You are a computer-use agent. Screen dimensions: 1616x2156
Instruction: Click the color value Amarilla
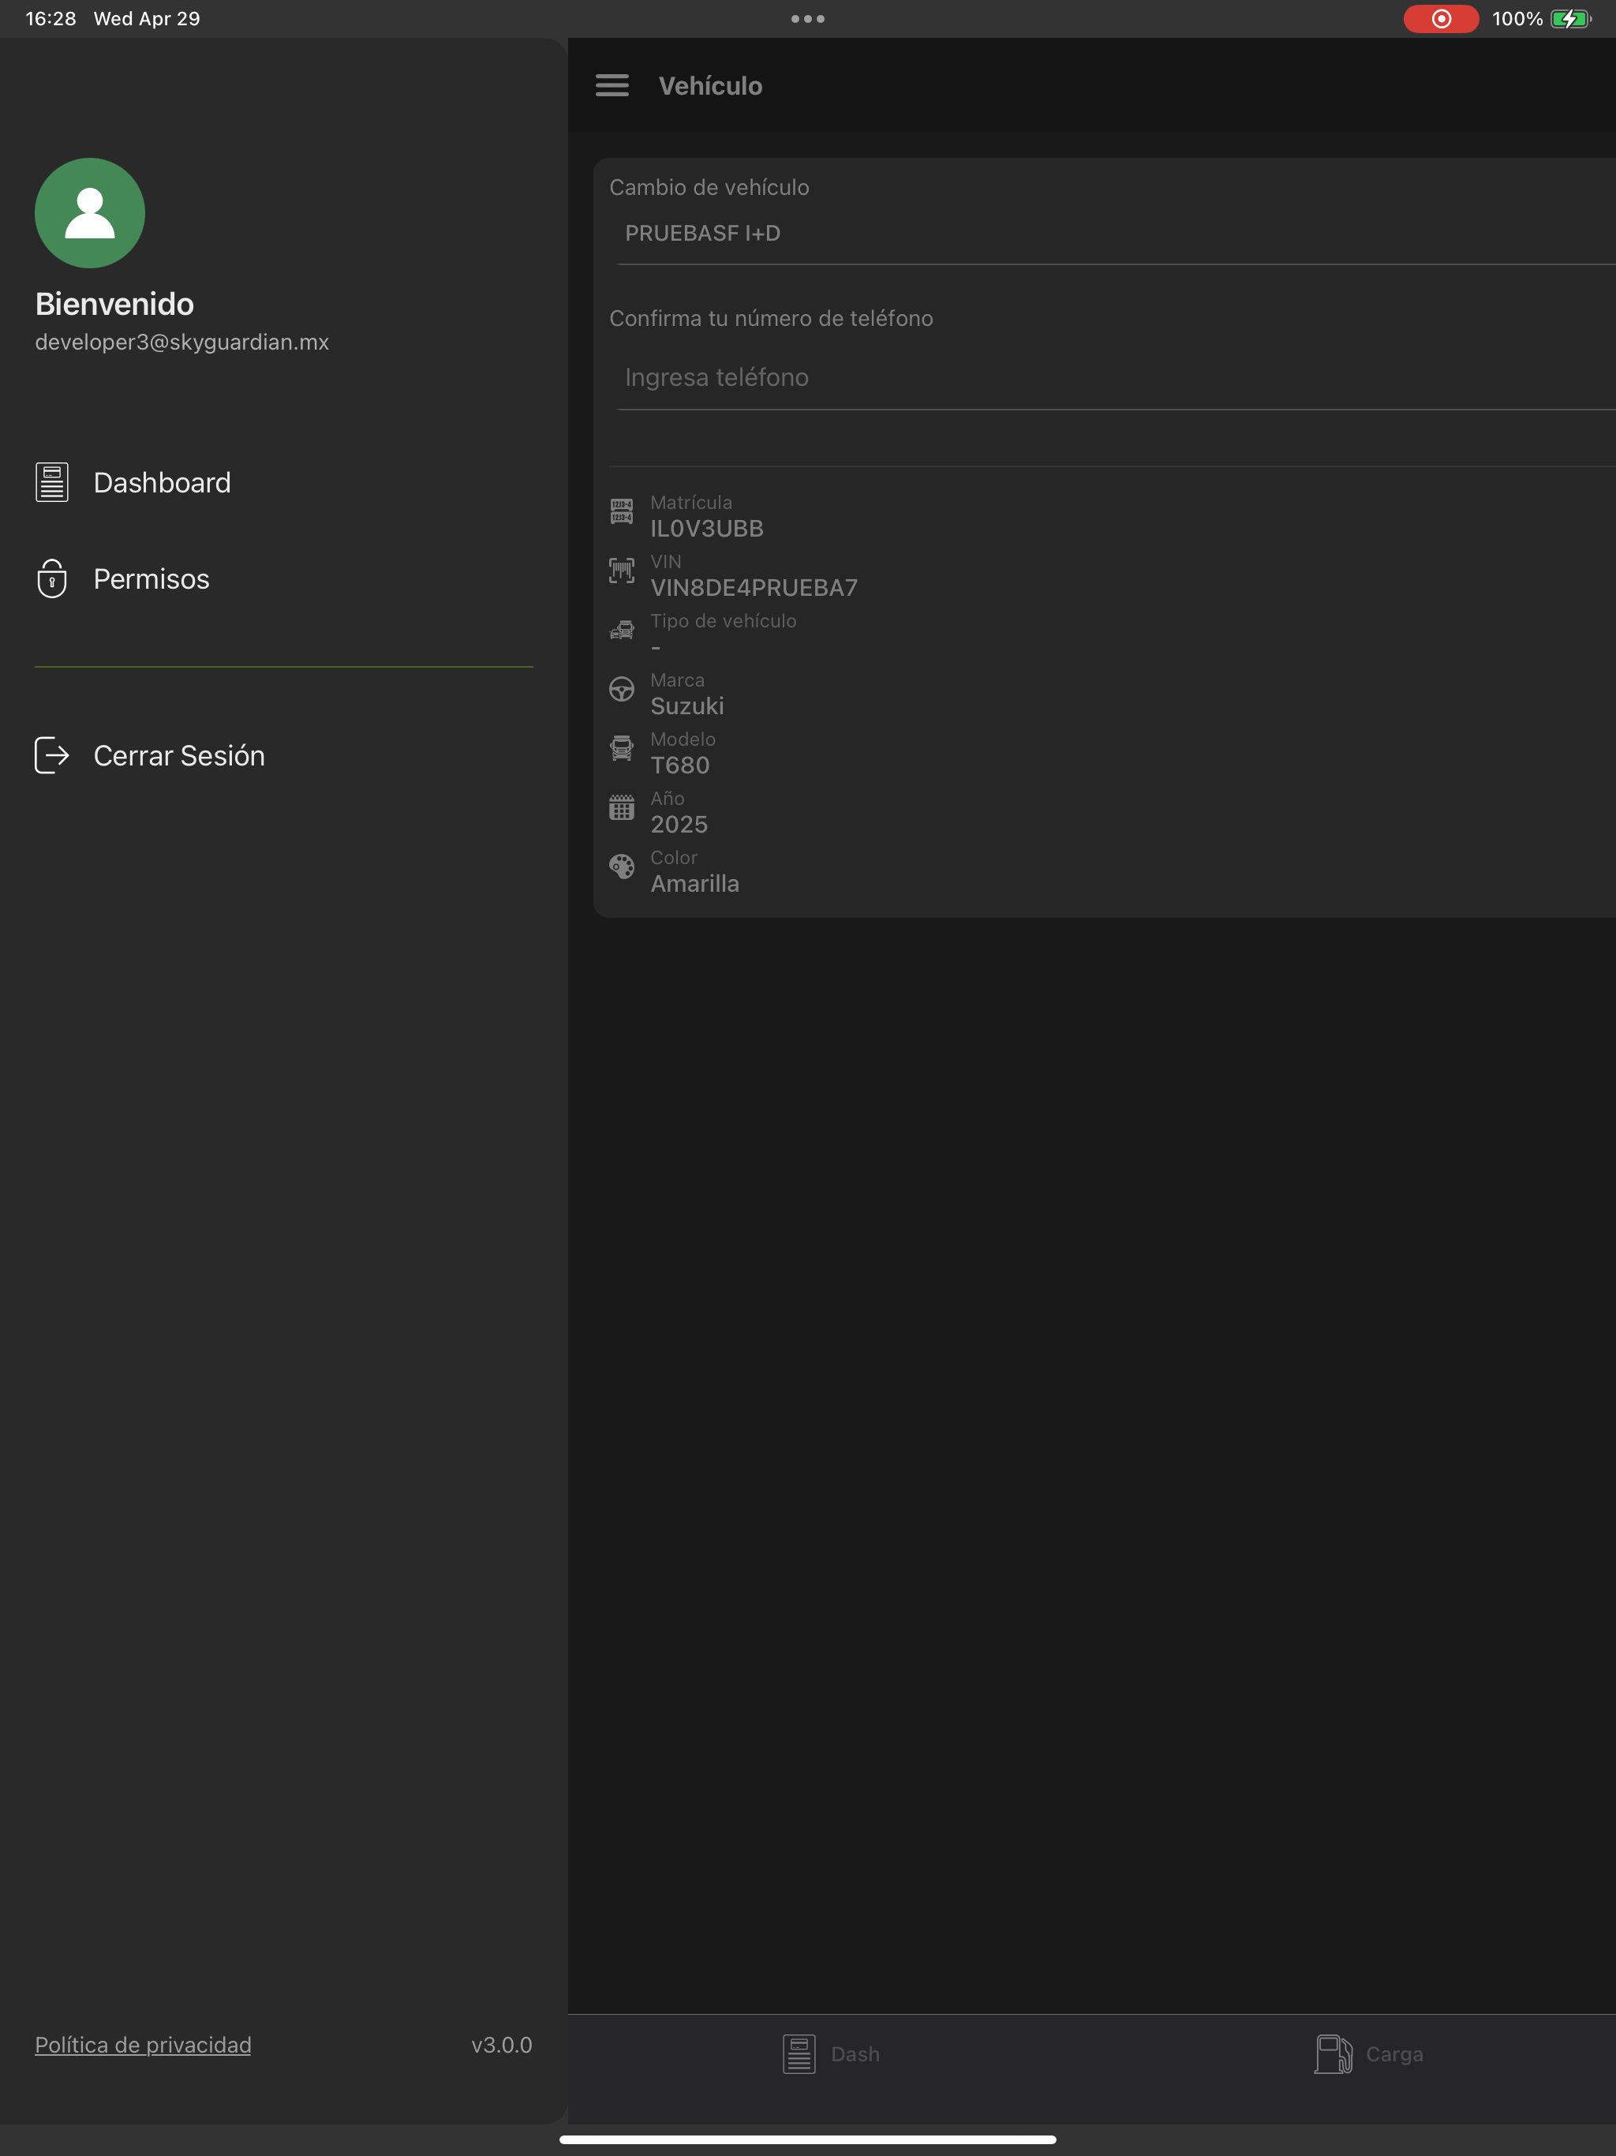[695, 883]
